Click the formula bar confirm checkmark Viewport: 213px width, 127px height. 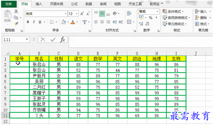(x=53, y=40)
